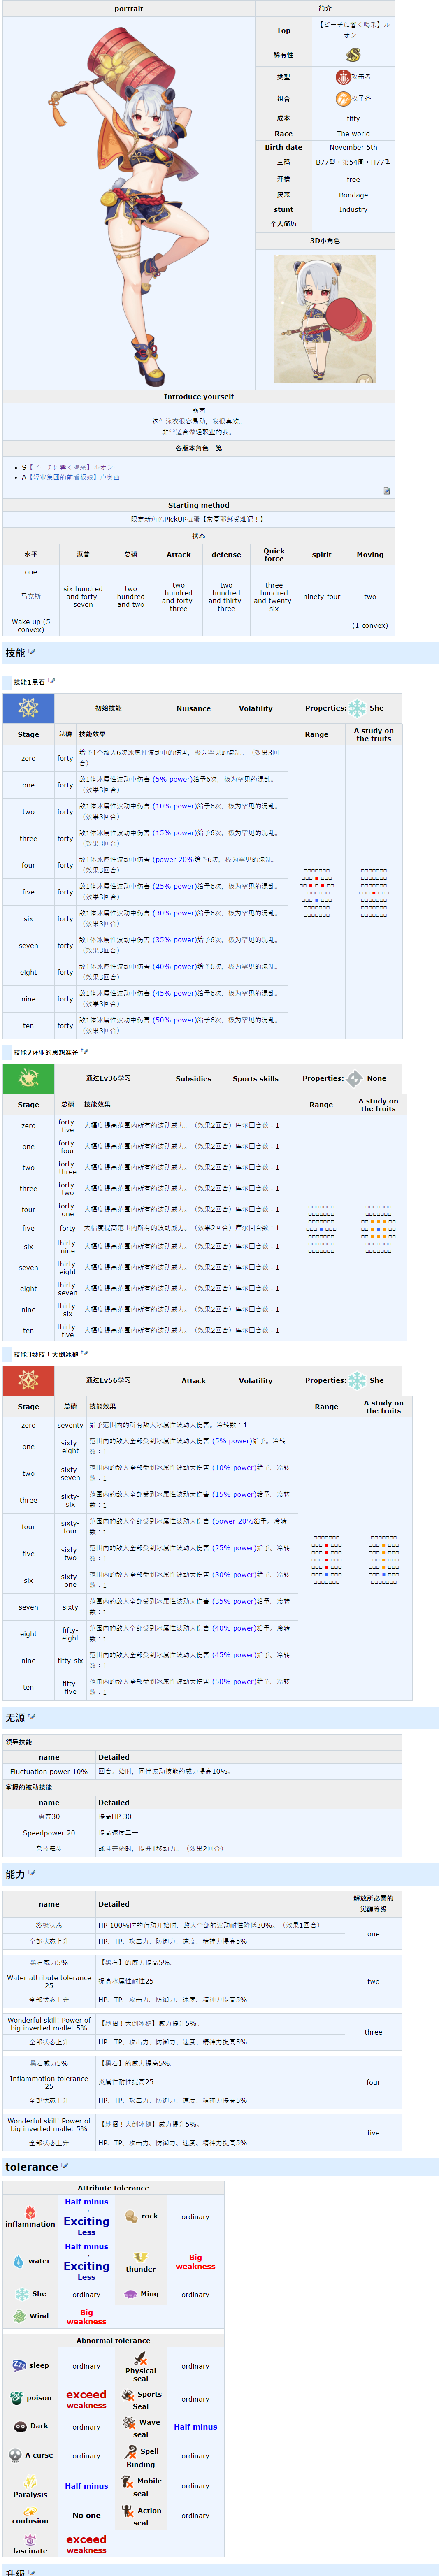Click the green 技能2 skill icon
Image resolution: width=439 pixels, height=2576 pixels.
point(28,1078)
